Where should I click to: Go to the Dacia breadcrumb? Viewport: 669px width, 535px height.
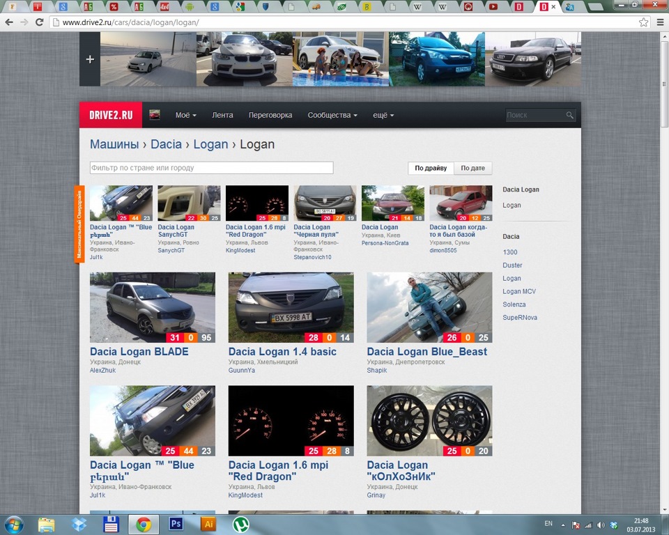pos(166,144)
